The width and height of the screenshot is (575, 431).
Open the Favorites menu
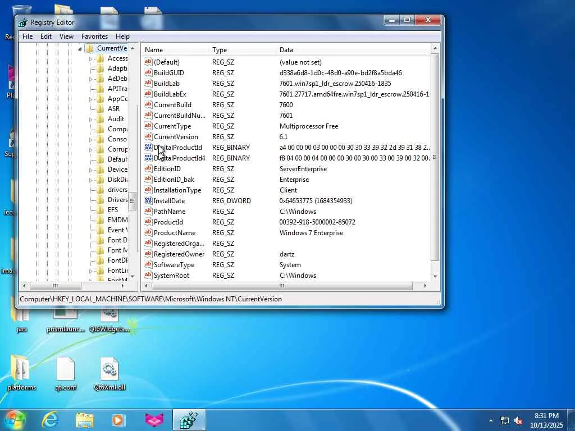pyautogui.click(x=94, y=36)
